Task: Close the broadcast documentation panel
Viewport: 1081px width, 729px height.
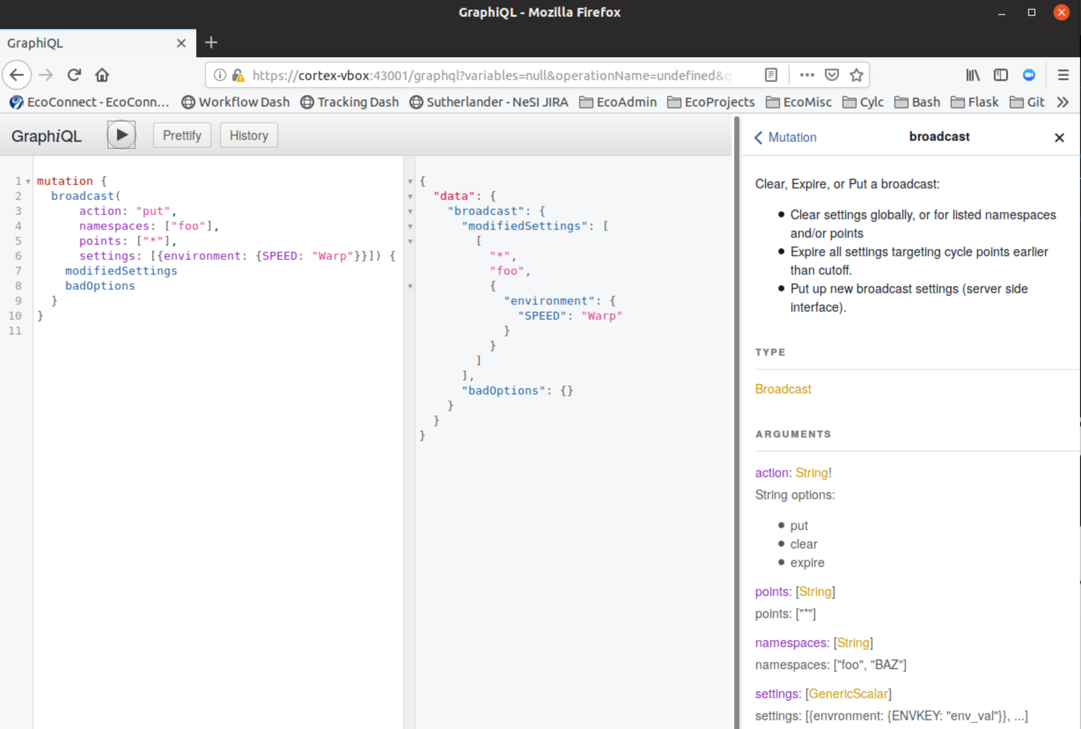Action: pos(1059,137)
